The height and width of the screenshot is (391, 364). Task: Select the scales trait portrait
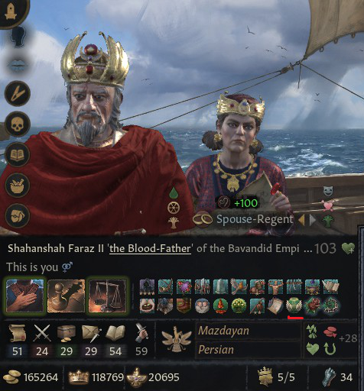click(x=108, y=296)
